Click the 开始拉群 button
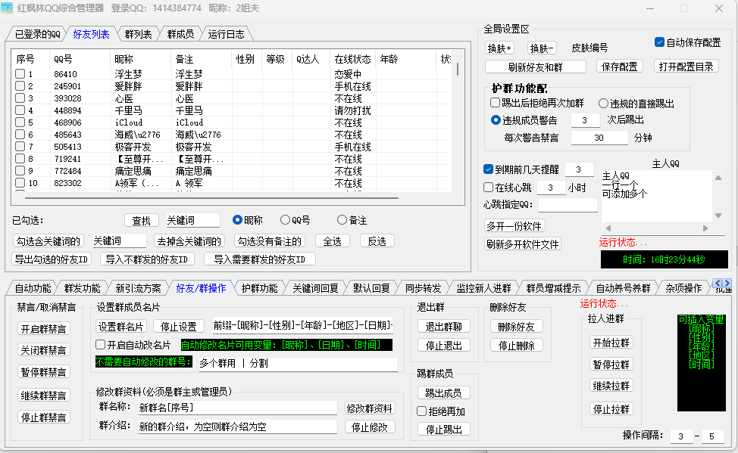Viewport: 738px width, 453px height. click(x=610, y=343)
